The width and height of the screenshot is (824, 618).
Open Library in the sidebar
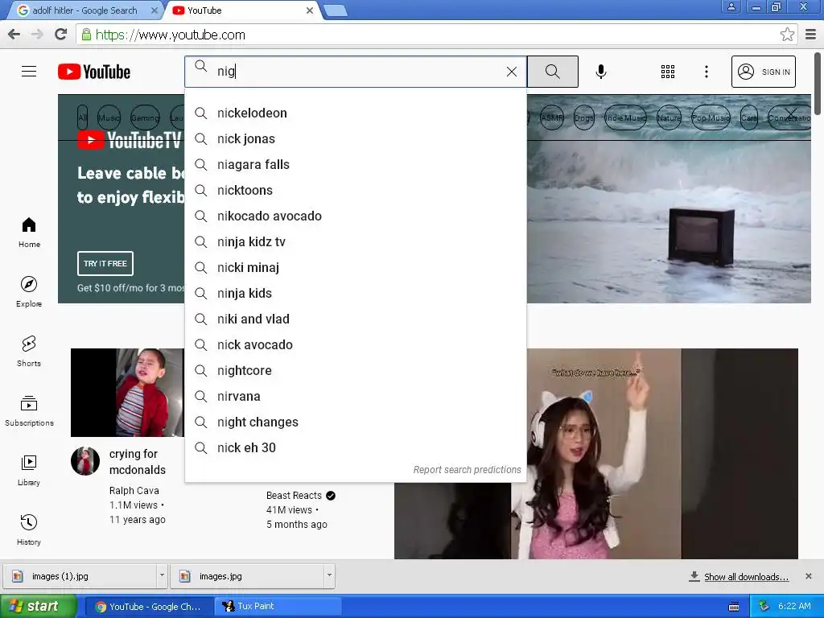[x=29, y=470]
